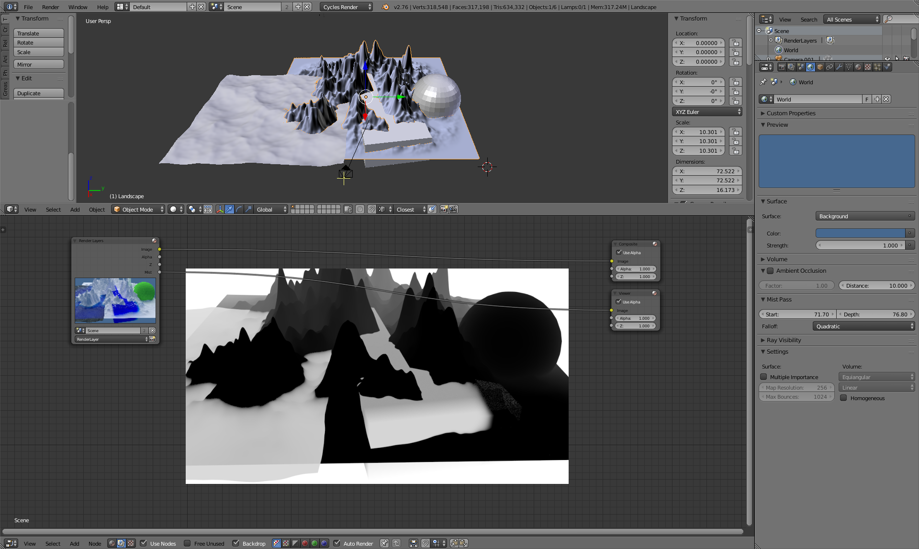Select the material node tree type icon

point(112,543)
